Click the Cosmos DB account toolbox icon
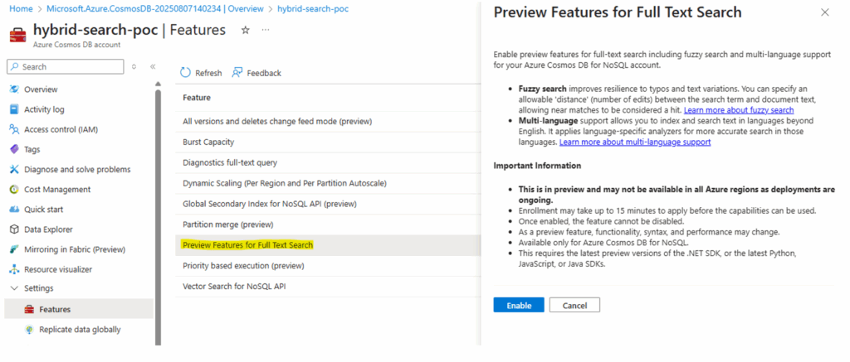Image resolution: width=850 pixels, height=362 pixels. point(18,35)
